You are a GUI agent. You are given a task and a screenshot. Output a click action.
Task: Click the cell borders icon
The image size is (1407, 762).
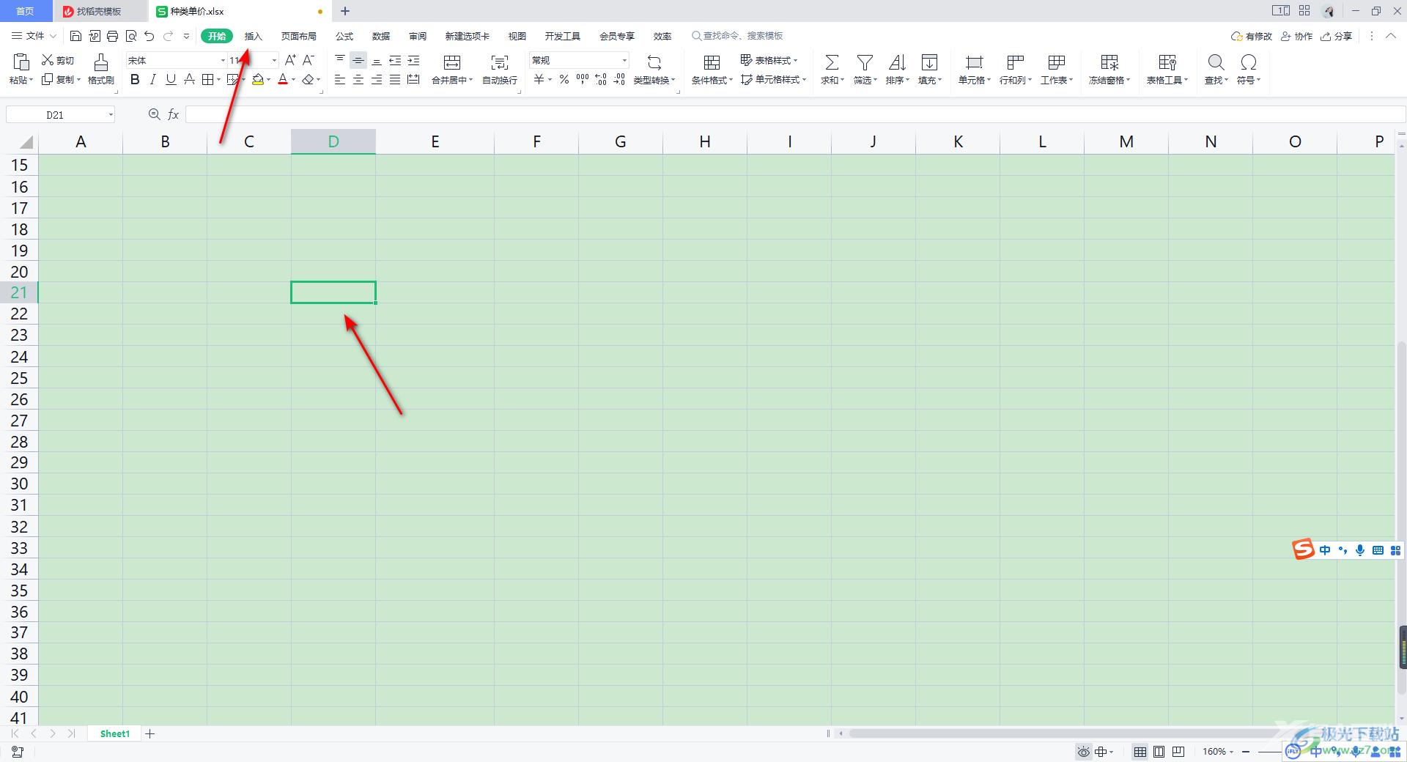pos(208,79)
